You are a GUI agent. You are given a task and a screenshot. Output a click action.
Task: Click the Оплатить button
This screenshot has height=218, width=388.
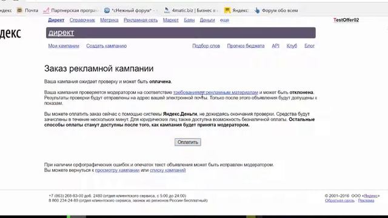[188, 142]
